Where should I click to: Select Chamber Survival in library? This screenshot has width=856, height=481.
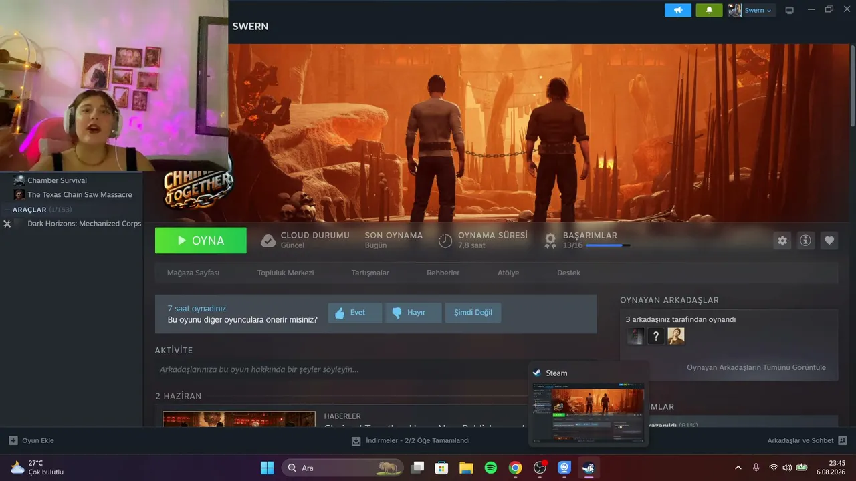pos(57,180)
